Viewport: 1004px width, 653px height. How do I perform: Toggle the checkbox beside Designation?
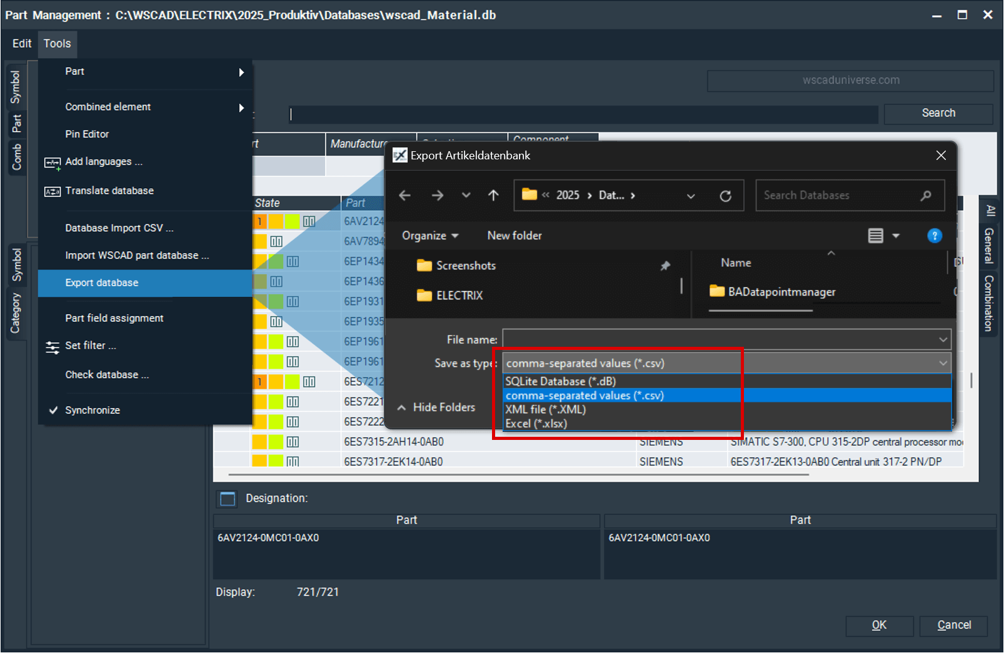click(228, 499)
